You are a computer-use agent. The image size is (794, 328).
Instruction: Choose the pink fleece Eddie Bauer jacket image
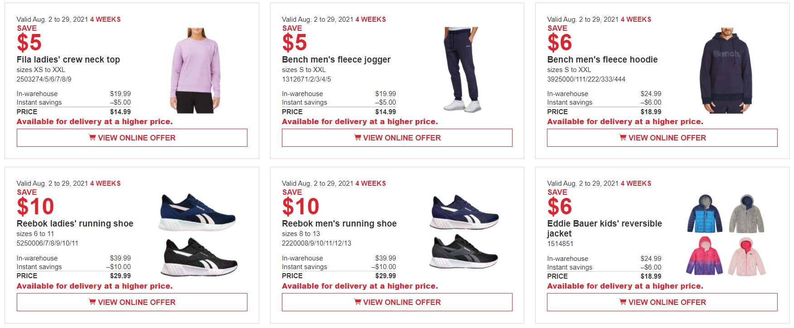746,256
